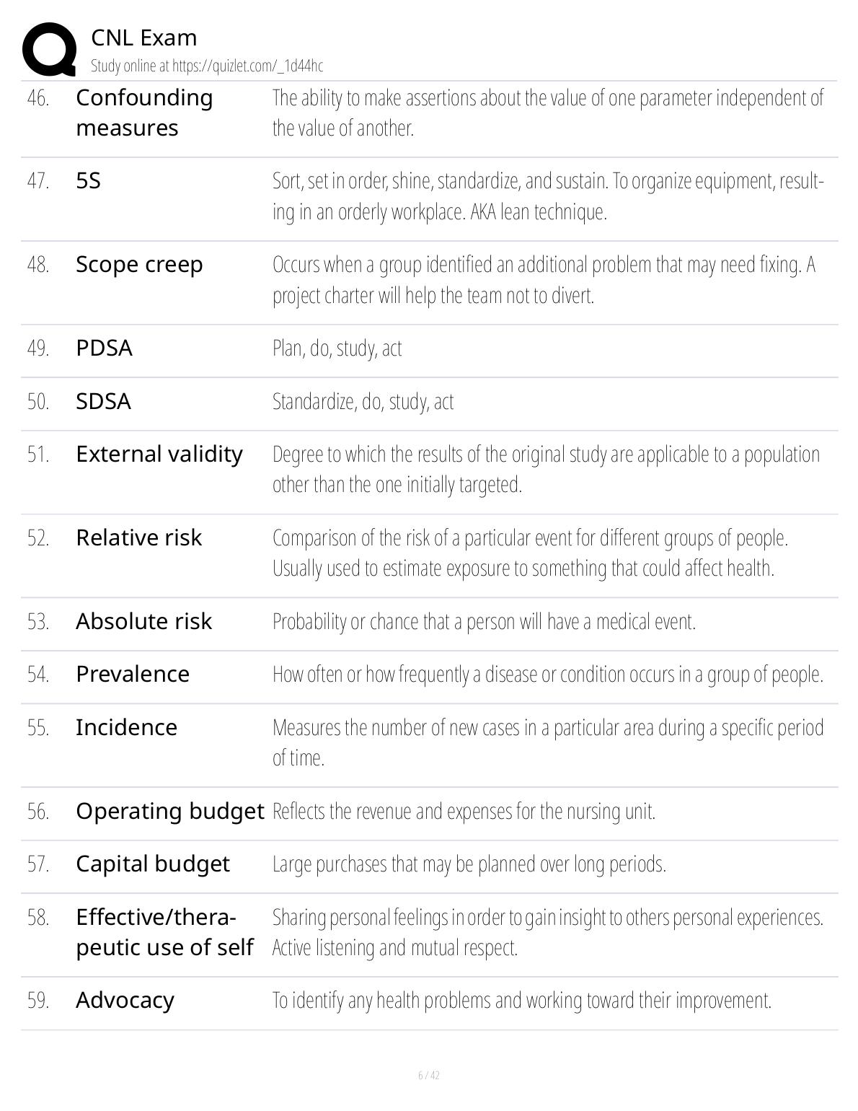Click the Advocacy term
The image size is (858, 1111).
tap(125, 1000)
